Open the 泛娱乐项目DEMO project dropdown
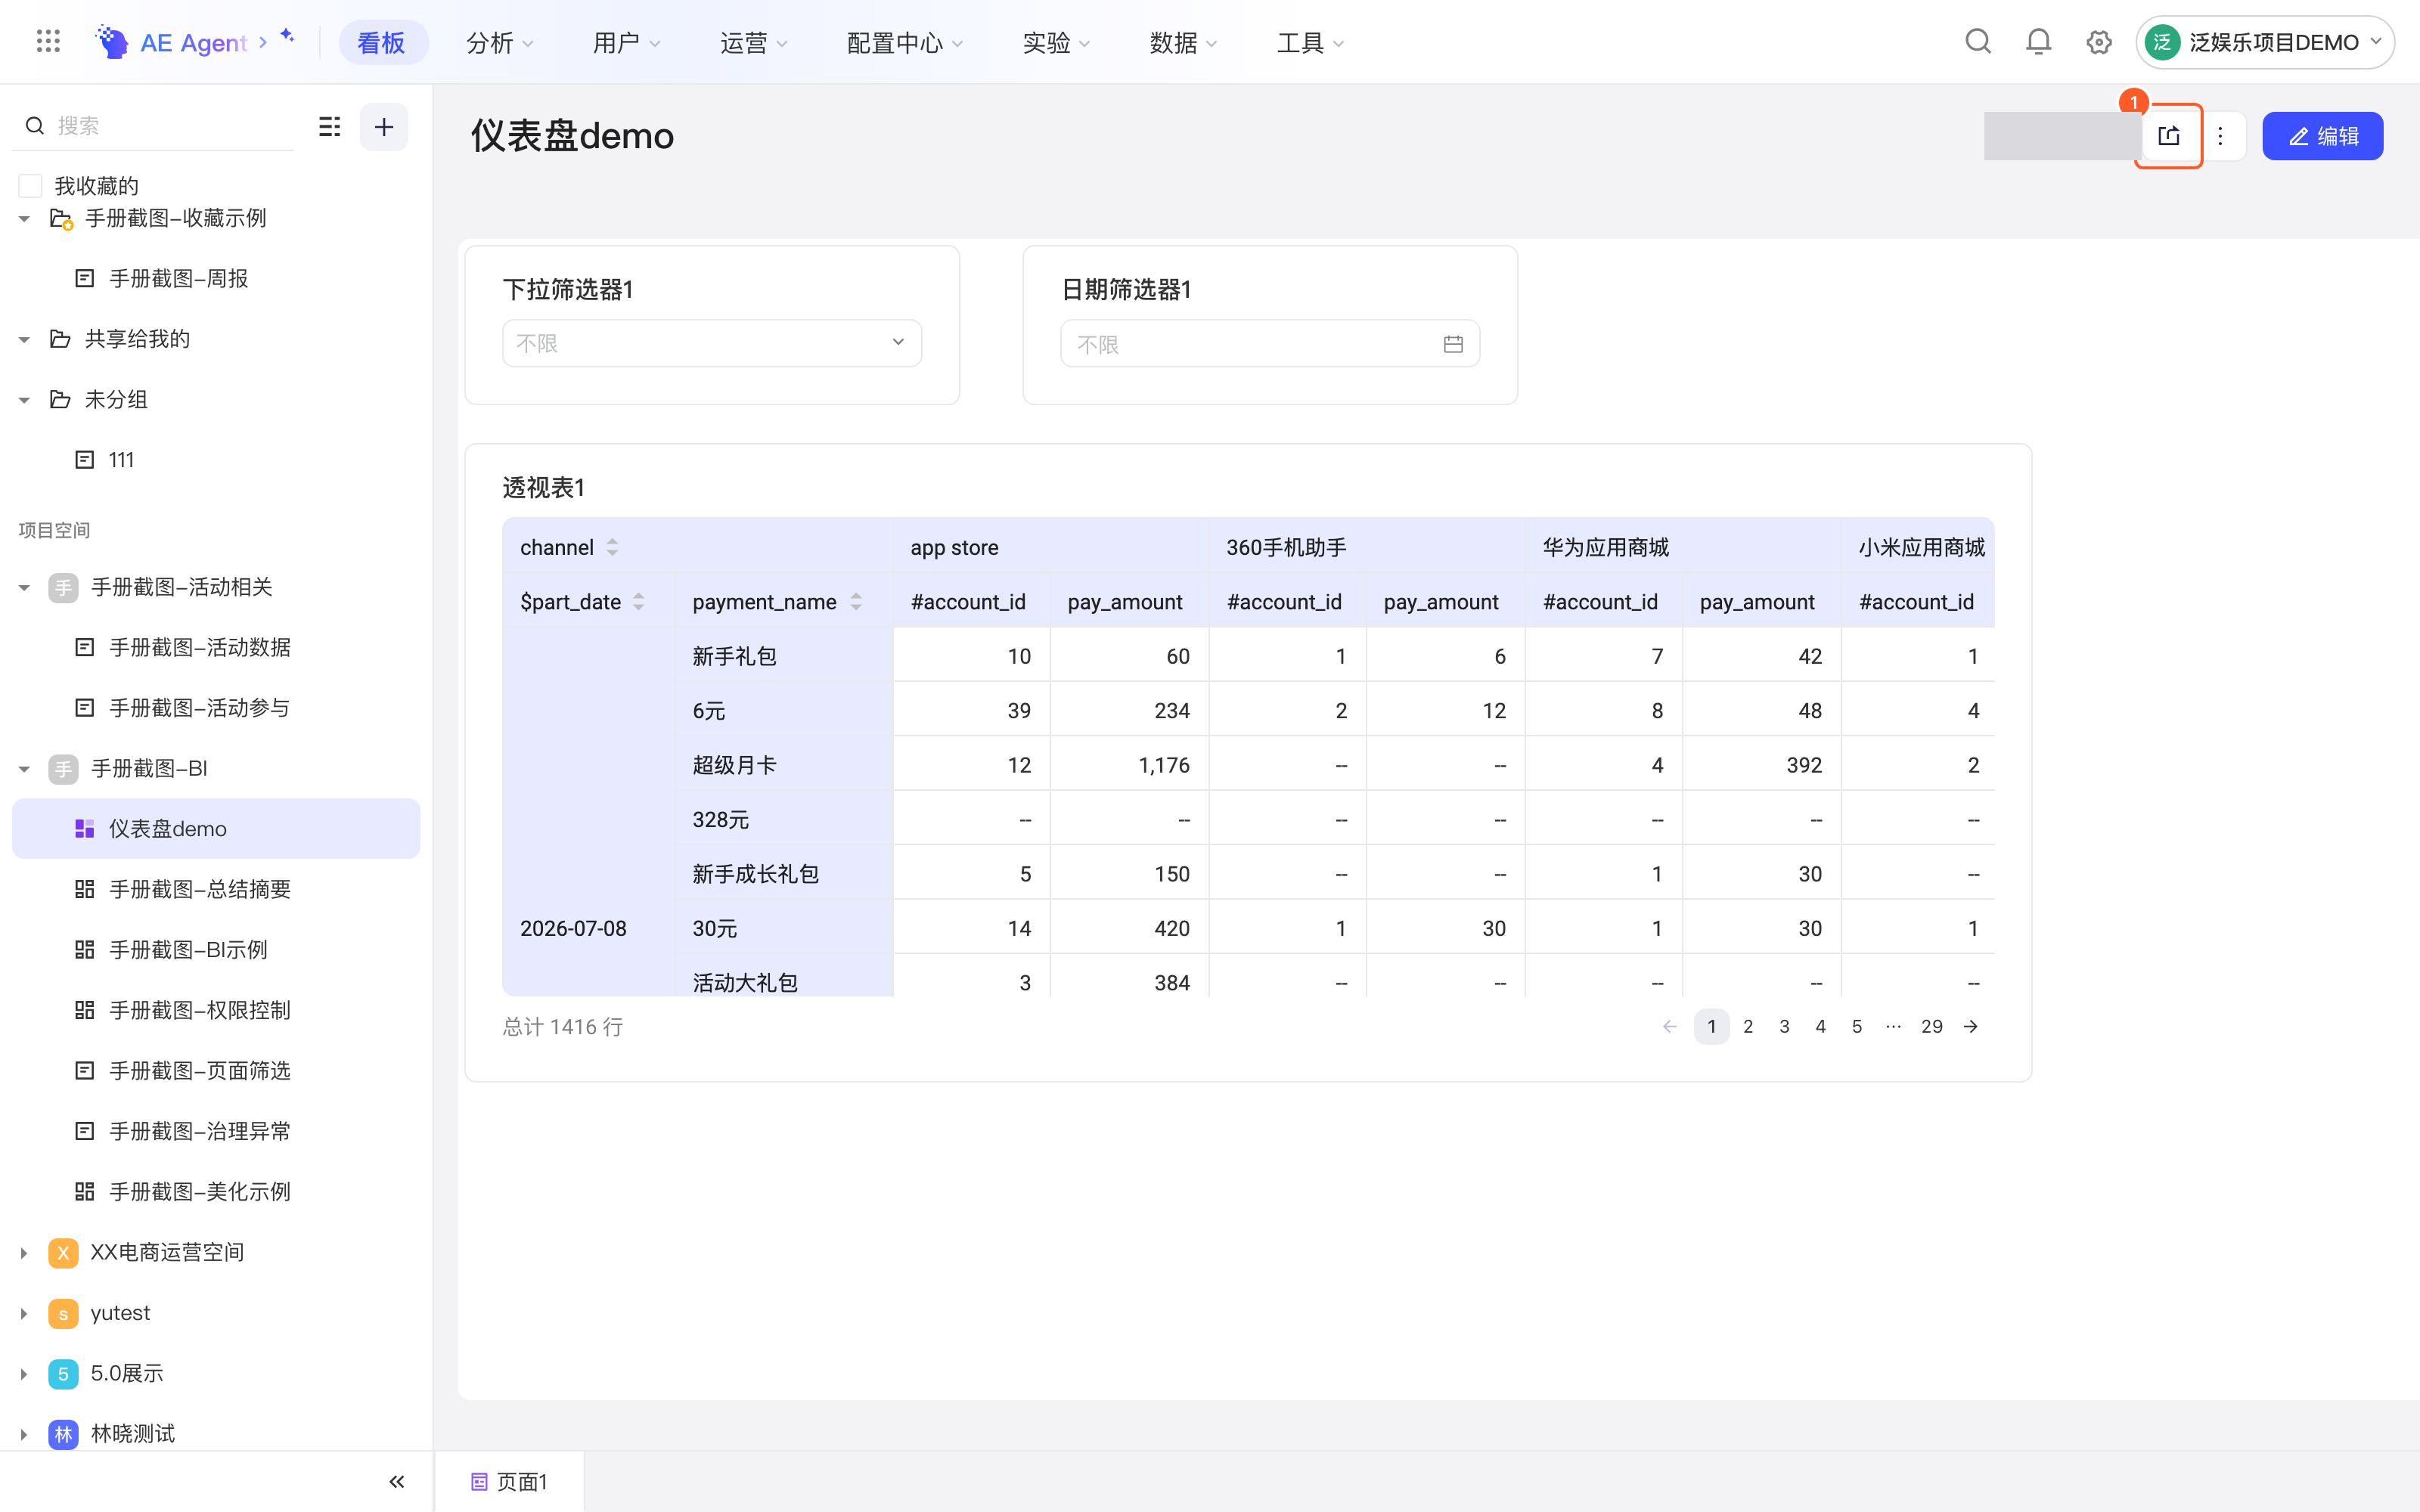 pyautogui.click(x=2265, y=42)
